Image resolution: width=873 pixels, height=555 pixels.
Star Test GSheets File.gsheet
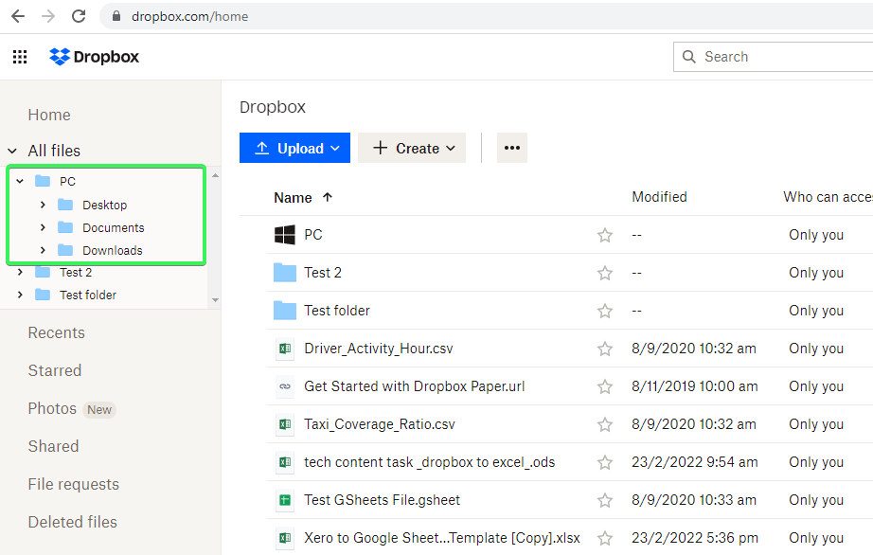(605, 500)
